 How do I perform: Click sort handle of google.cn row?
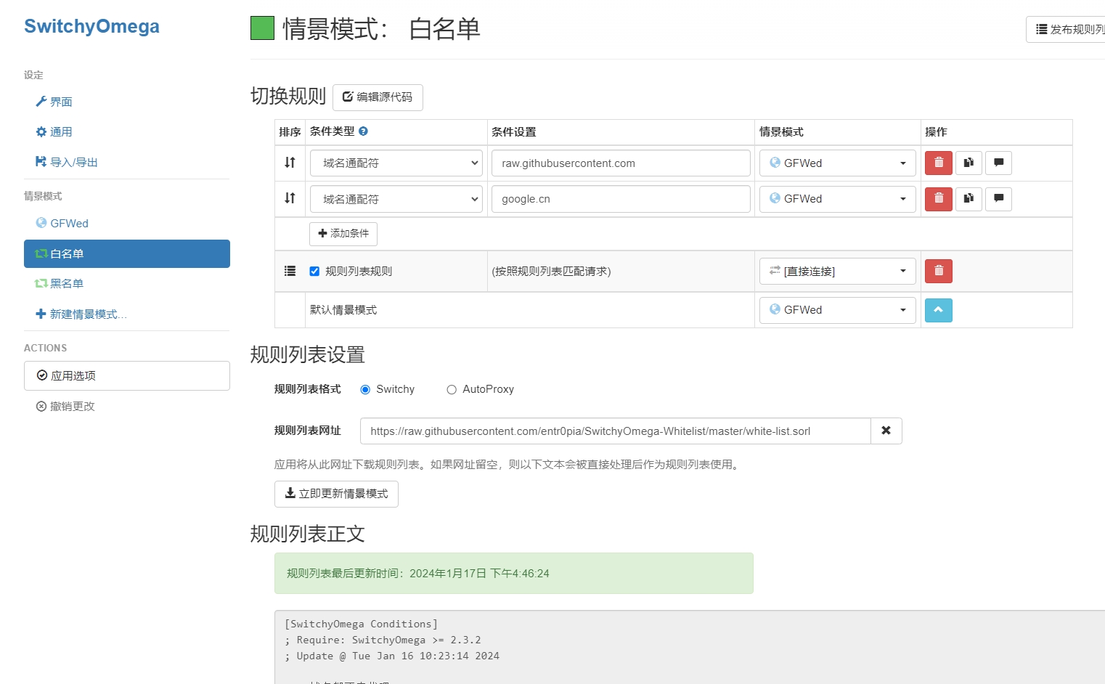tap(290, 198)
